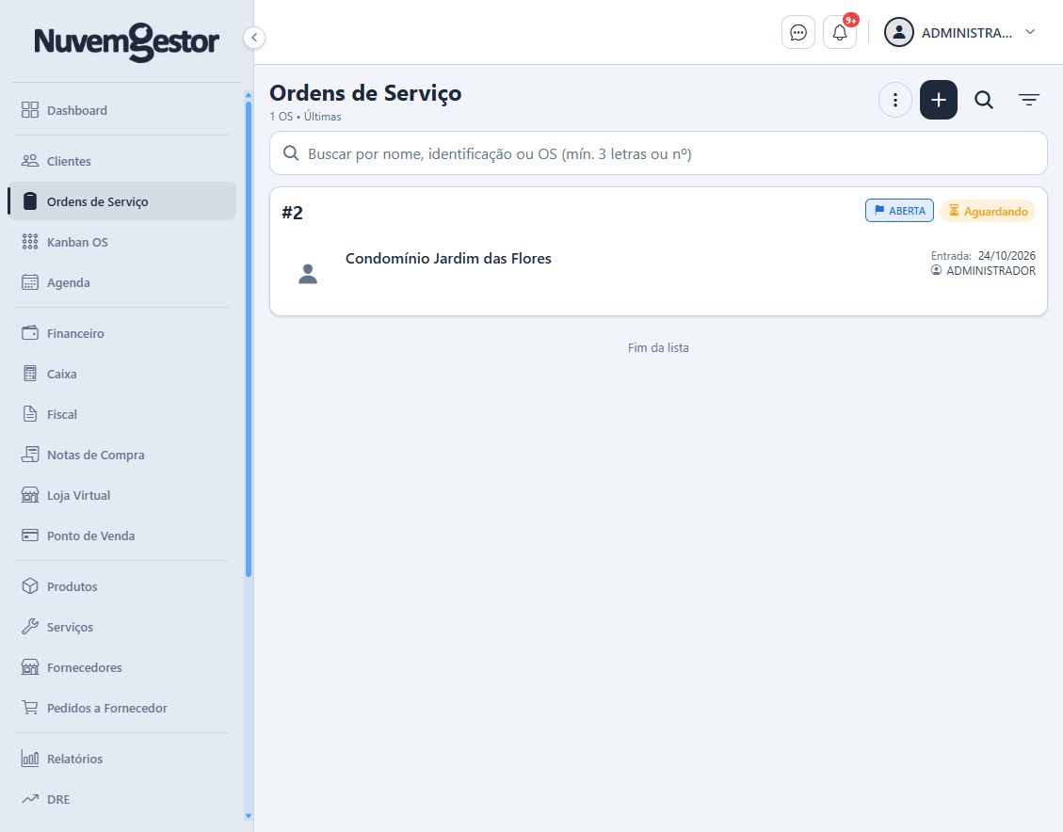Open Fornecedores in the sidebar
The height and width of the screenshot is (832, 1063).
coord(122,667)
